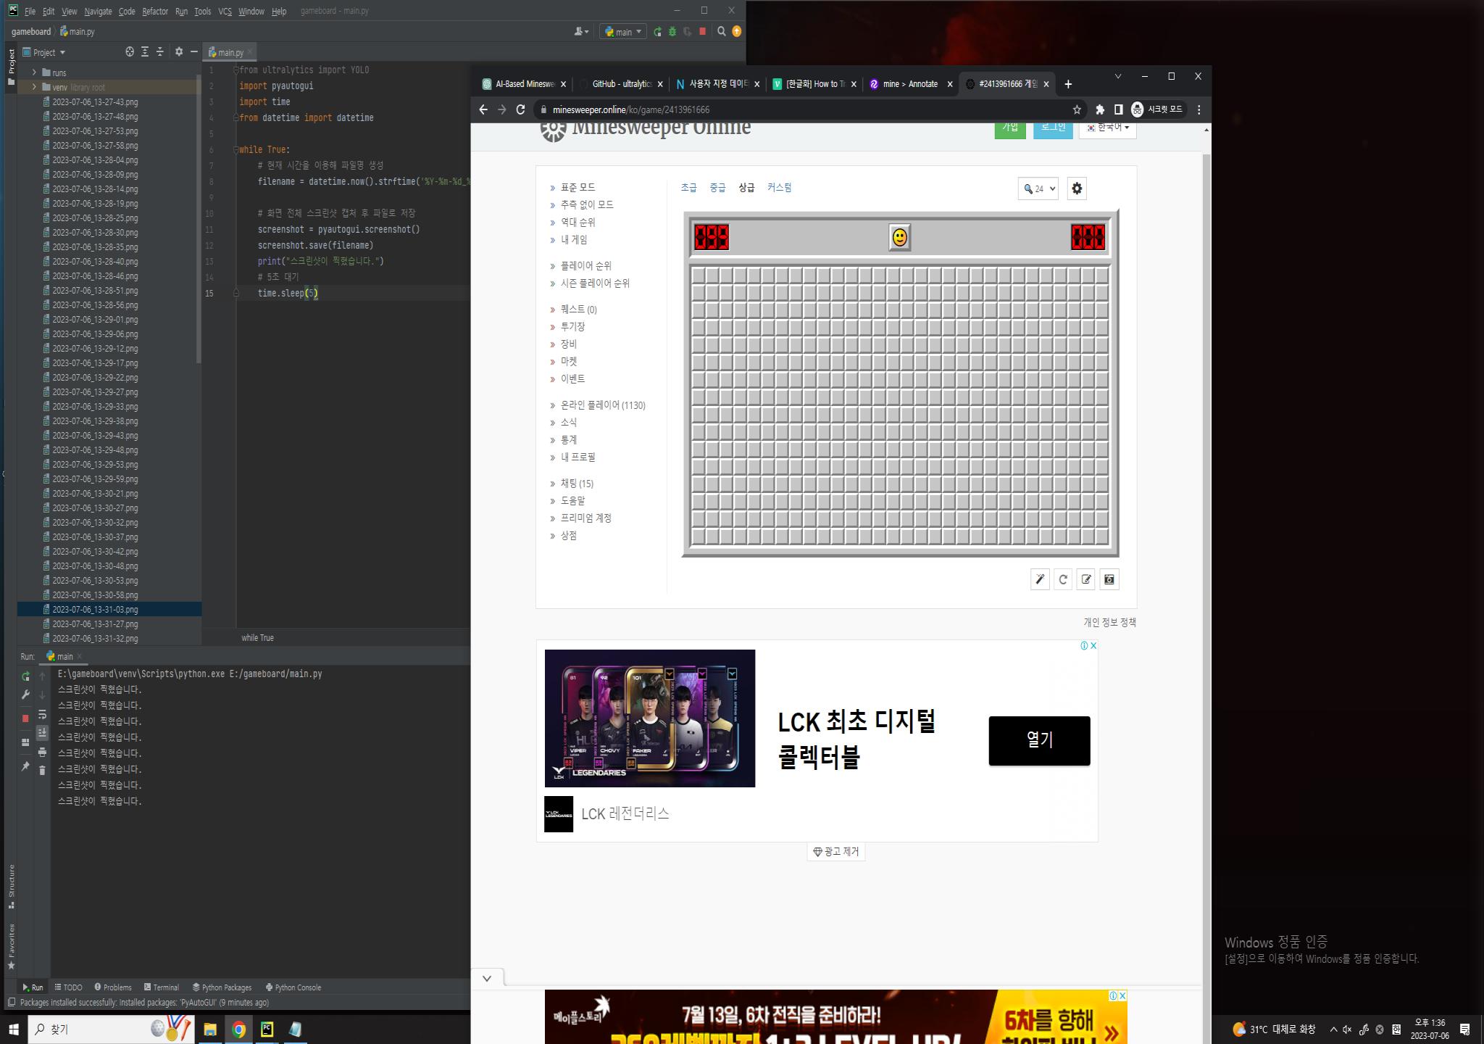Open the Project view dropdown
This screenshot has height=1044, width=1484.
click(x=44, y=52)
